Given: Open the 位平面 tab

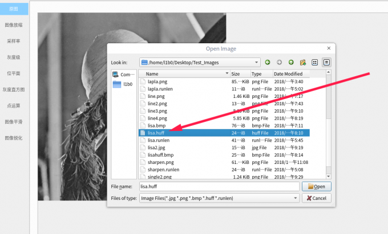Looking at the screenshot, I should pos(14,73).
